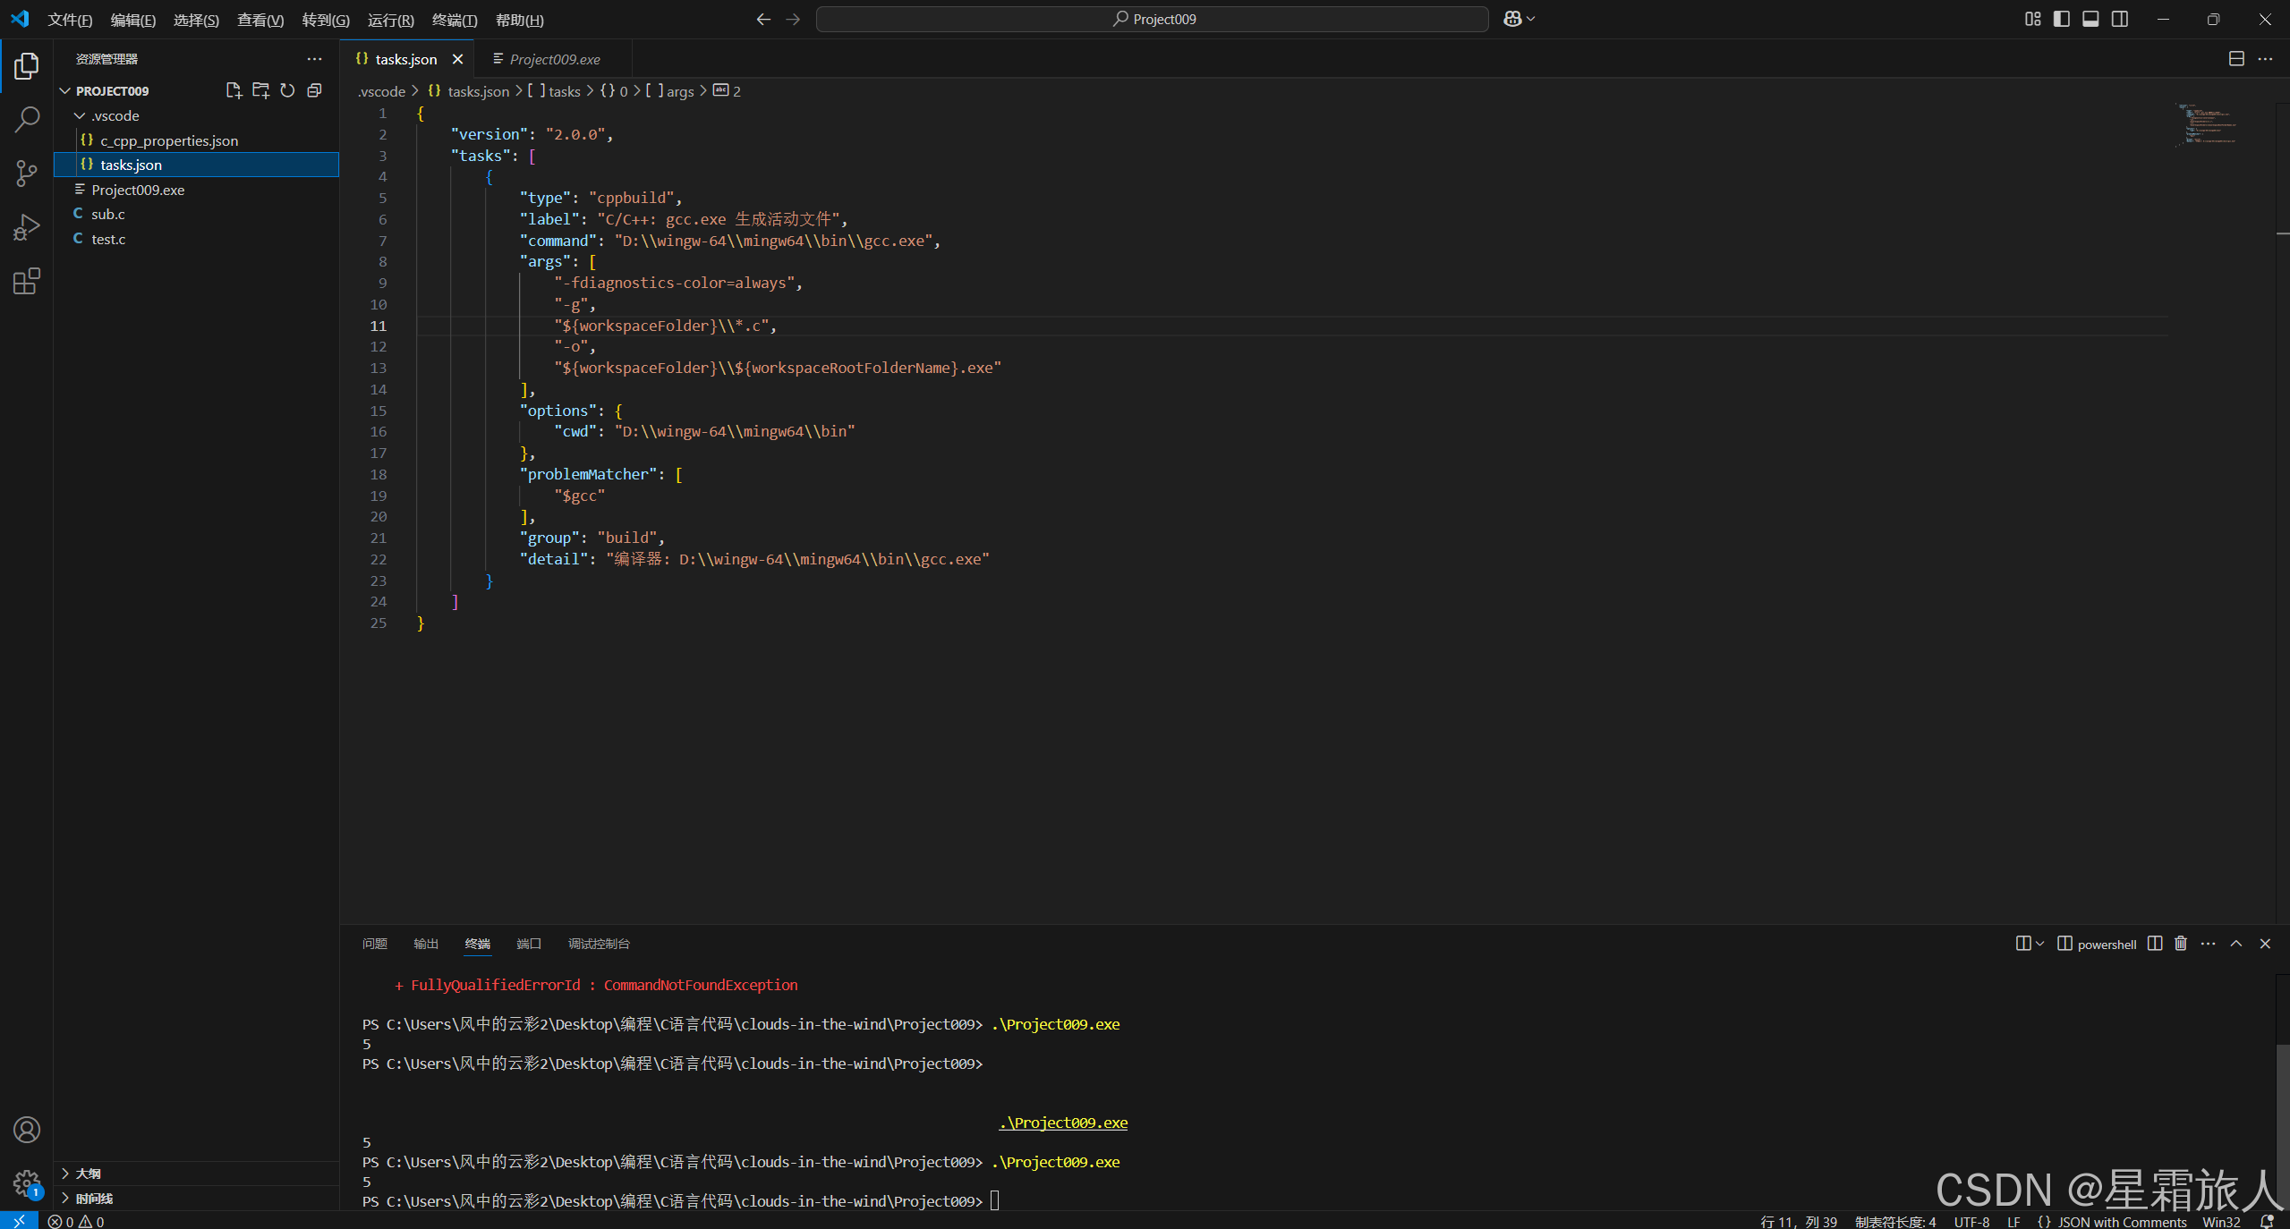Open the Run and Debug view

point(27,228)
